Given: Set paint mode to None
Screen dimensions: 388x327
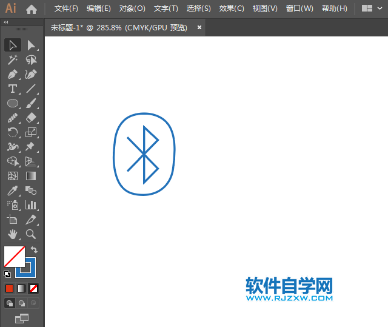Looking at the screenshot, I should (34, 288).
